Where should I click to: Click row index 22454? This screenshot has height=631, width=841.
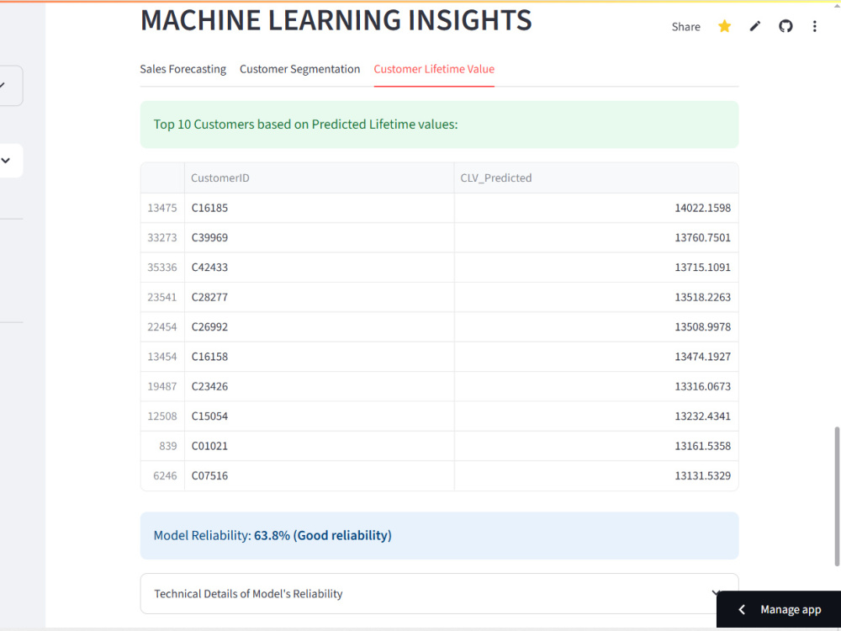[162, 326]
